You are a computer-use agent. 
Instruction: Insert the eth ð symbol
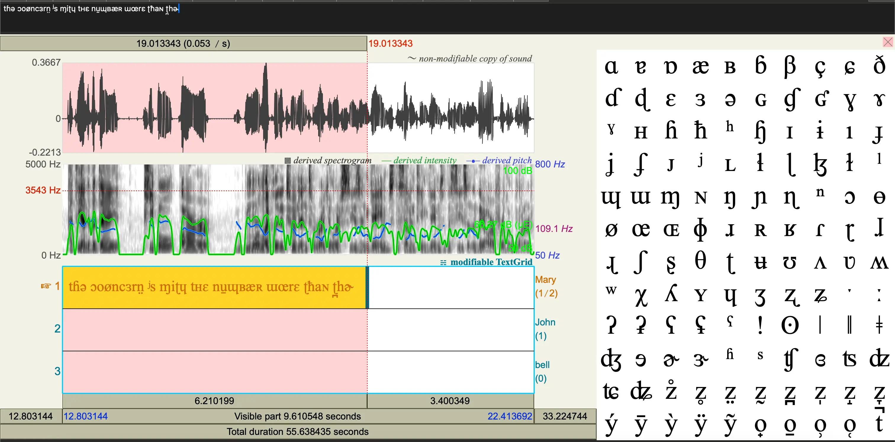[879, 66]
